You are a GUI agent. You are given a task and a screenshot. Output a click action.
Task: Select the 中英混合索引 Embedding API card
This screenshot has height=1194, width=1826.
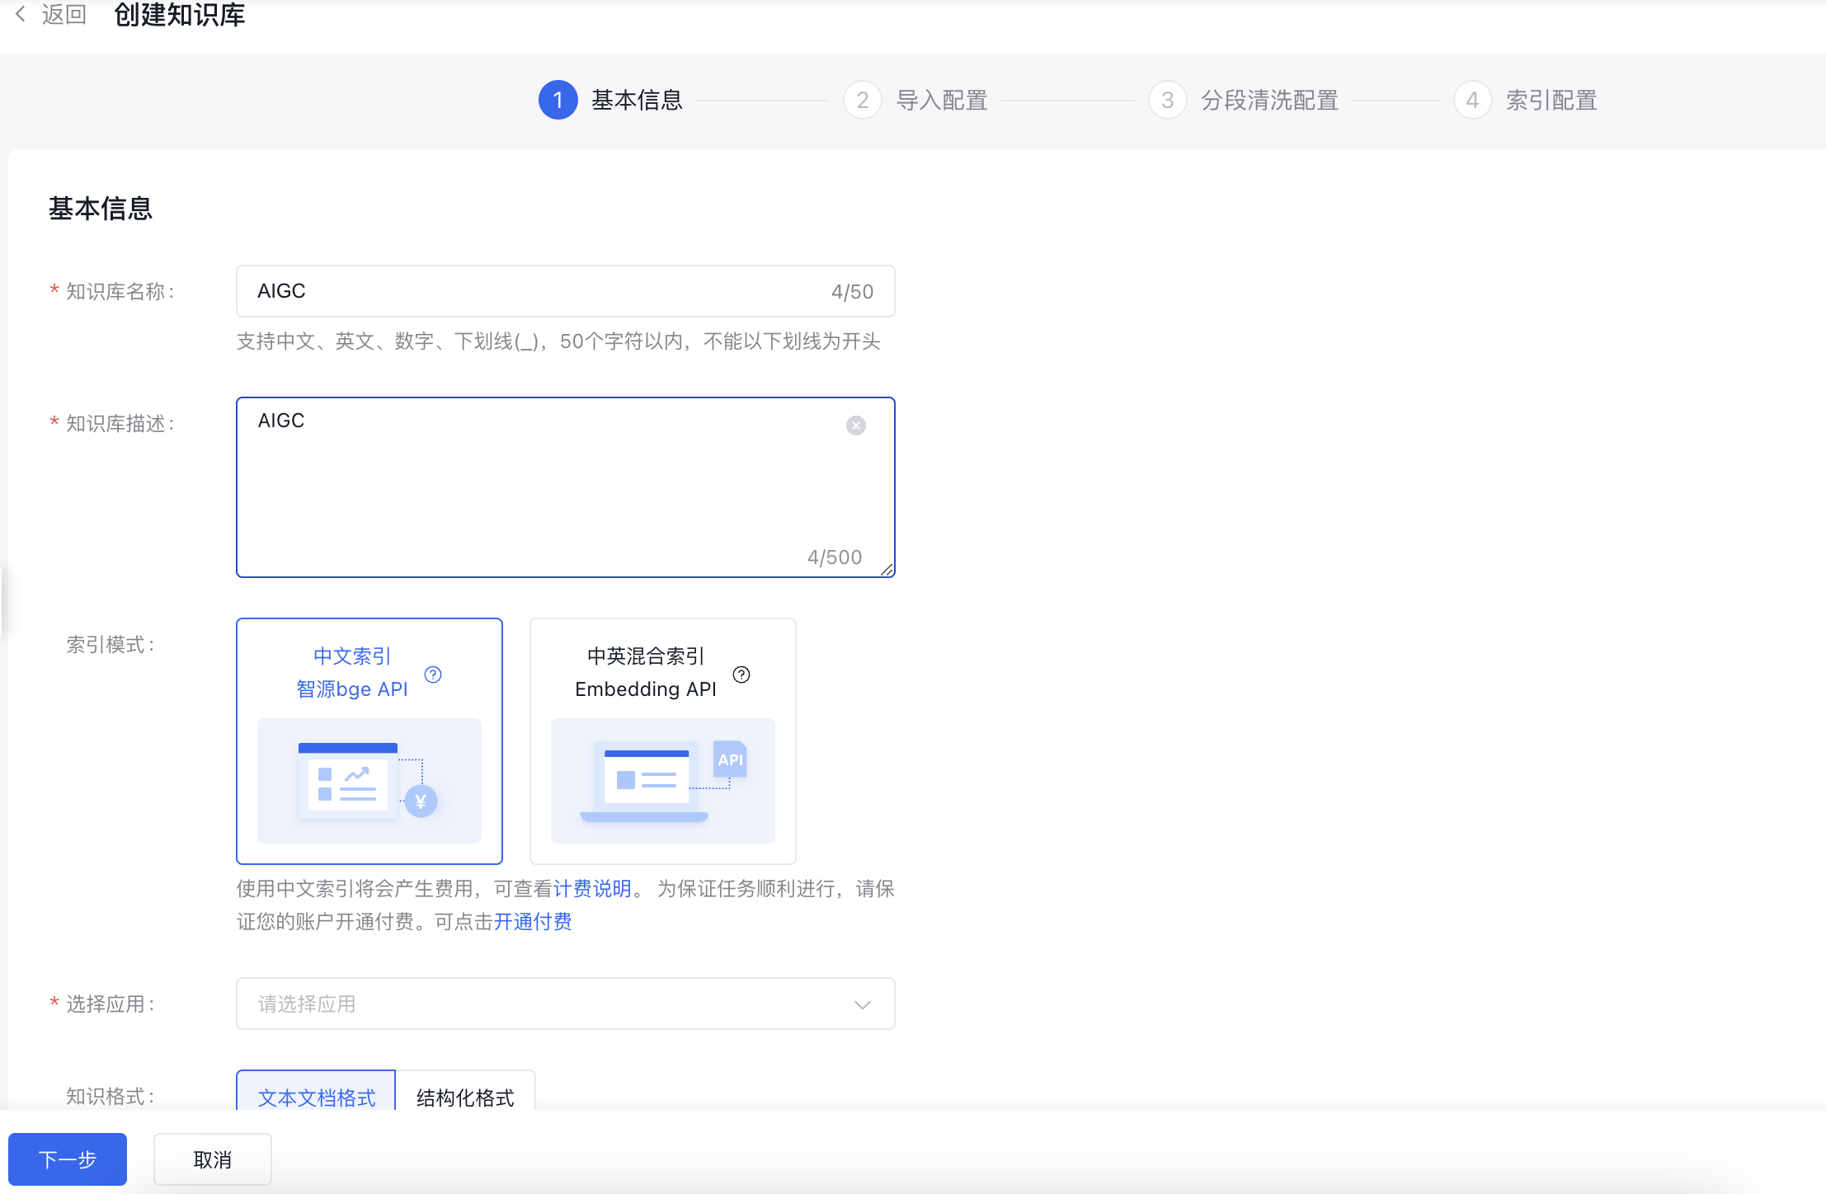pos(661,740)
